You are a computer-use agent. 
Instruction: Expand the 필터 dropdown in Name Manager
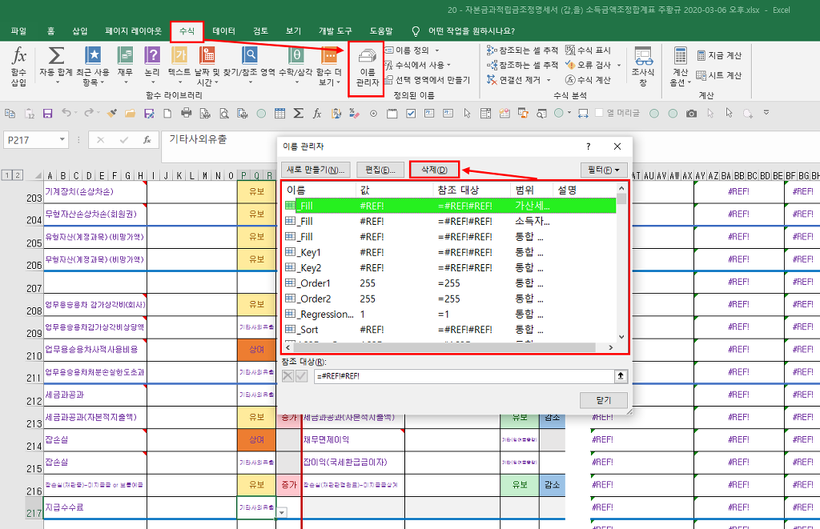603,170
